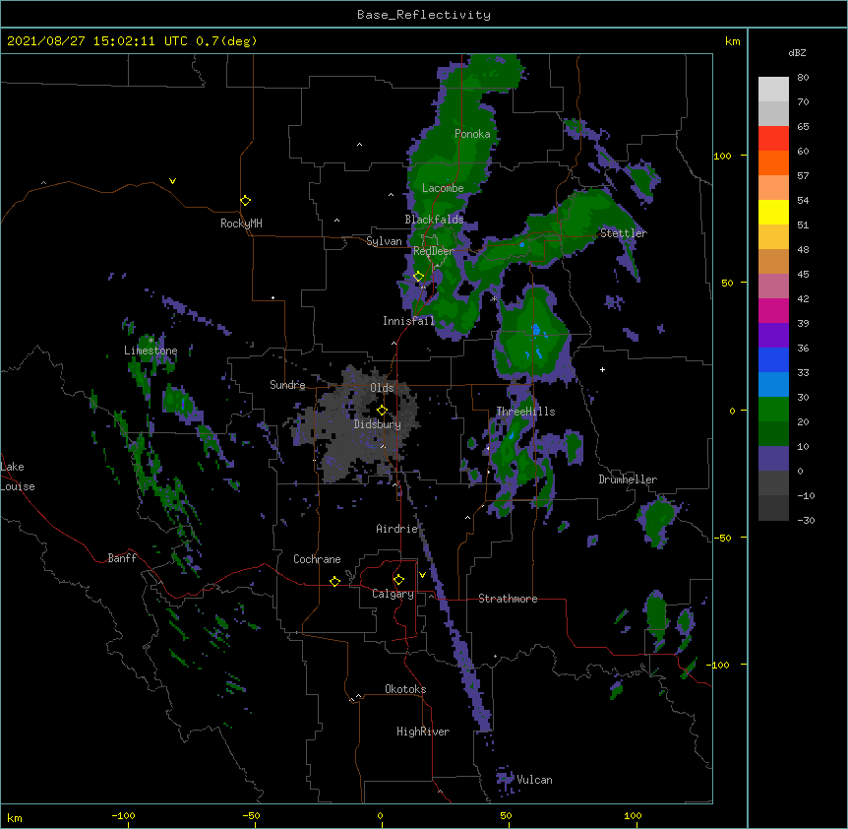This screenshot has width=848, height=829.
Task: Click the Okotoks city label
Action: 405,689
